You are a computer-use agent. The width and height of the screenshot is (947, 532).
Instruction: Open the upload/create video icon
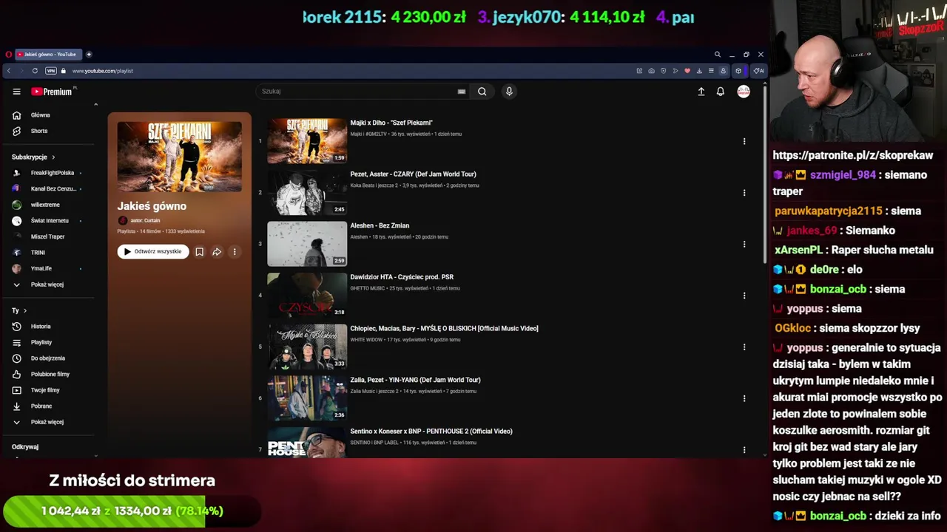[x=701, y=92]
